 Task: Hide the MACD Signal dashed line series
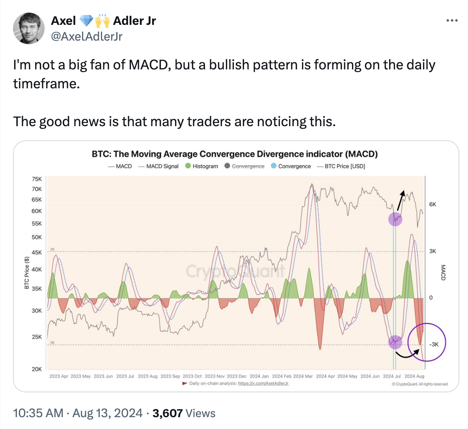(158, 166)
